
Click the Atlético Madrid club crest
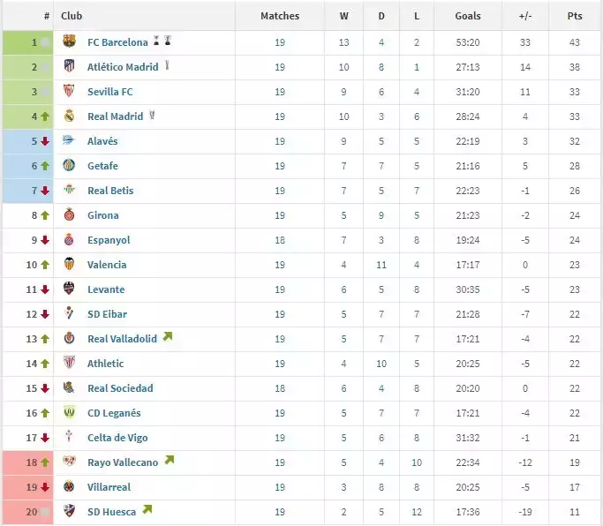[70, 67]
